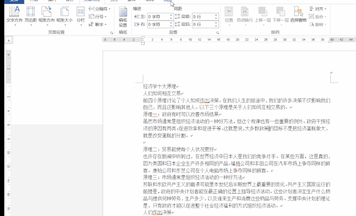
Task: Click the 段前 spacing before field
Action: click(203, 17)
